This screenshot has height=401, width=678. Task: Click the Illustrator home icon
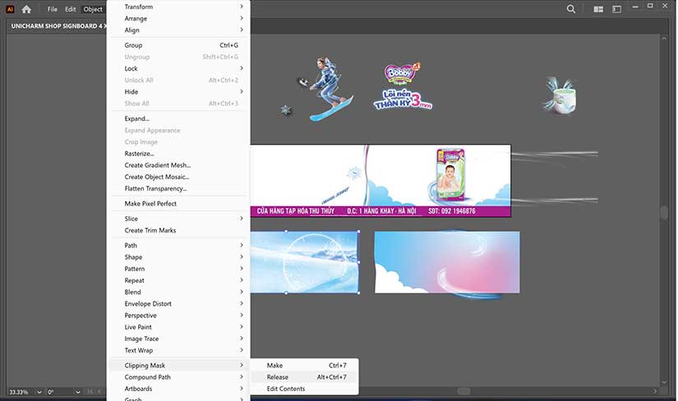pos(26,9)
